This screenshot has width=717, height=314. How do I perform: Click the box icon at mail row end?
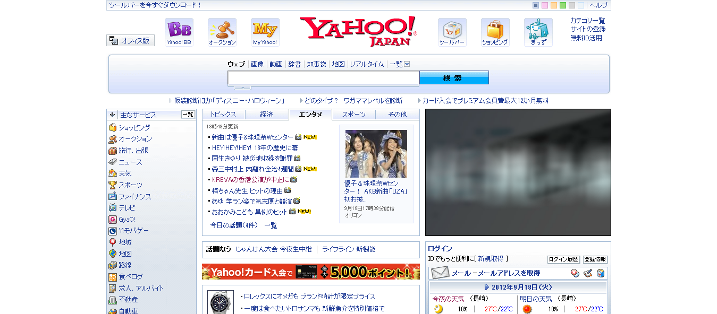(601, 273)
